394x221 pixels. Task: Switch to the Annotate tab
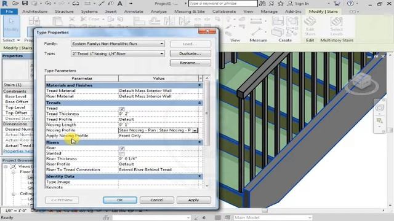click(134, 12)
